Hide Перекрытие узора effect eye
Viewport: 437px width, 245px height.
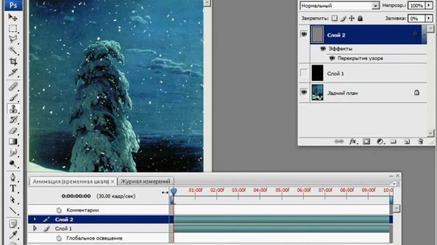(332, 58)
